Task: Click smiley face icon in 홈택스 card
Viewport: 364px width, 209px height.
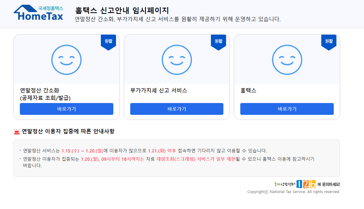Action: [x=287, y=60]
